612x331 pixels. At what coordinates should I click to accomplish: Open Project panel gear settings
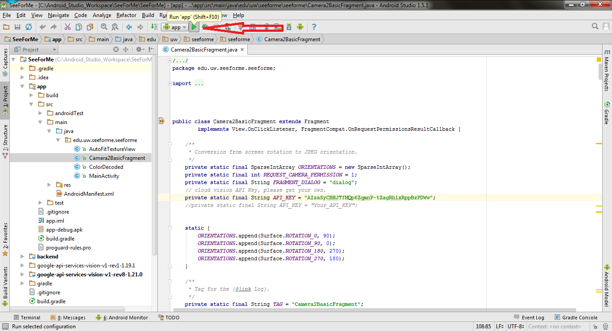[x=140, y=50]
